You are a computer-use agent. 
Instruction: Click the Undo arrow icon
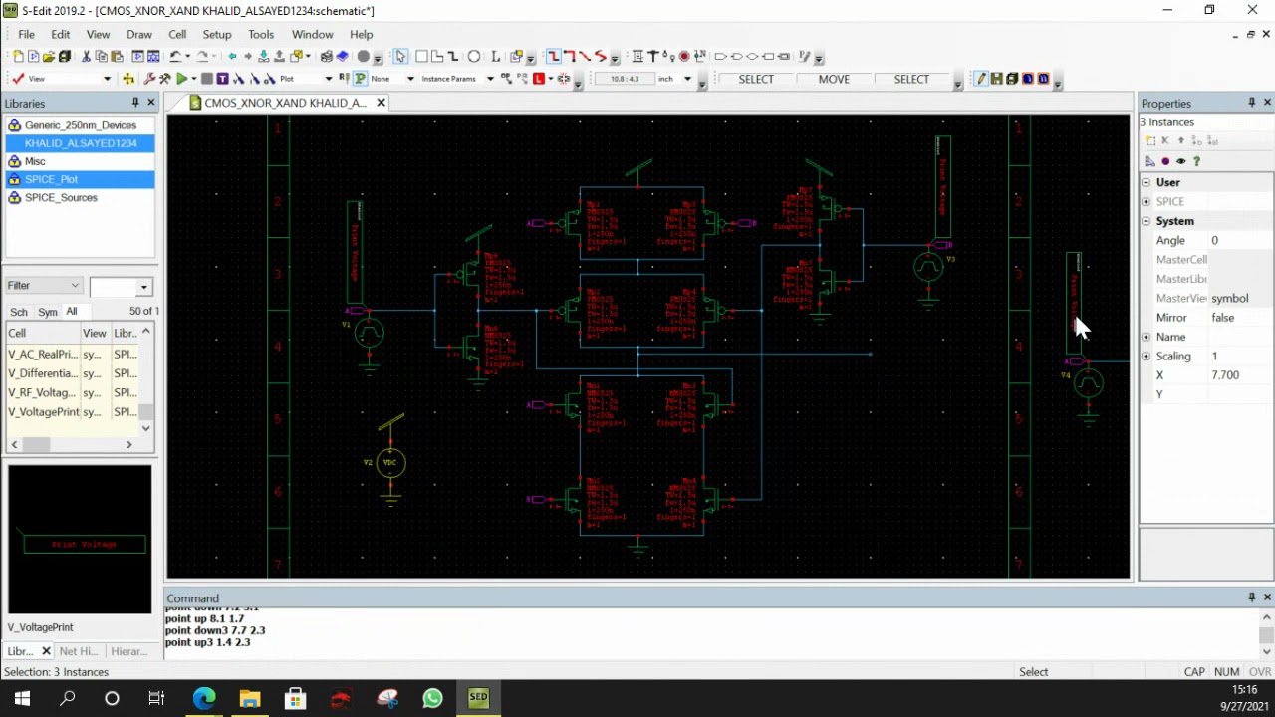(175, 56)
